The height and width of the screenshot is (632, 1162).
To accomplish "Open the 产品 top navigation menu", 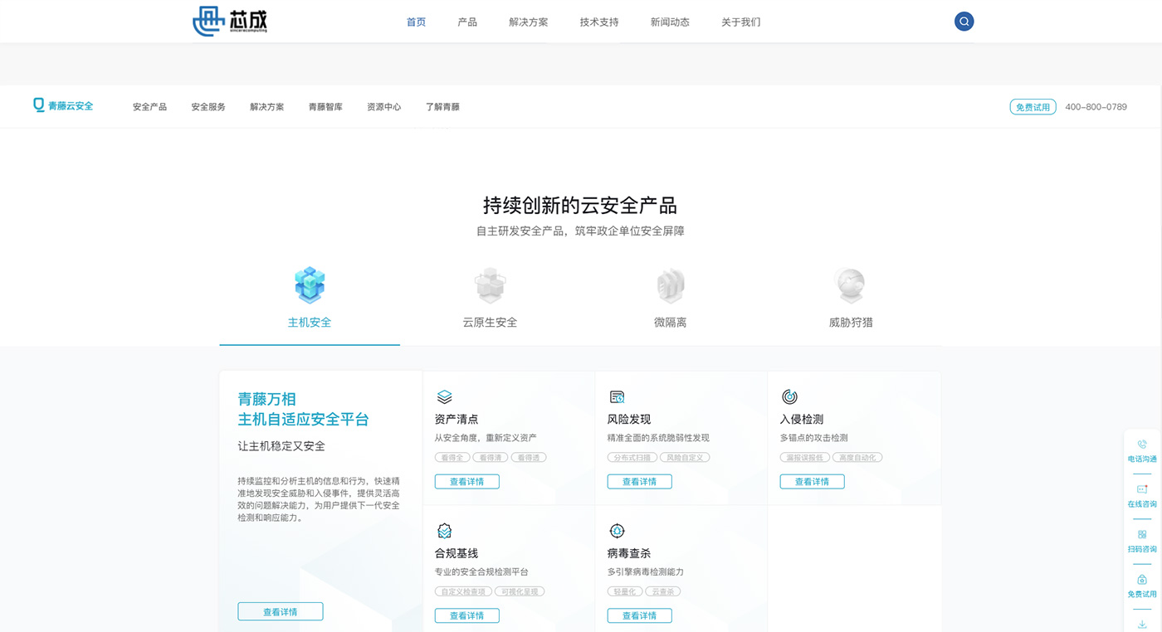I will 467,22.
